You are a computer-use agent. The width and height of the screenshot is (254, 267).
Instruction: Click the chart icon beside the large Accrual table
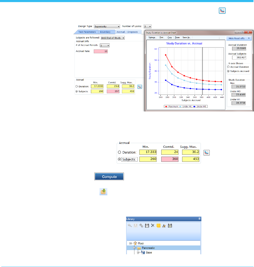click(x=207, y=152)
